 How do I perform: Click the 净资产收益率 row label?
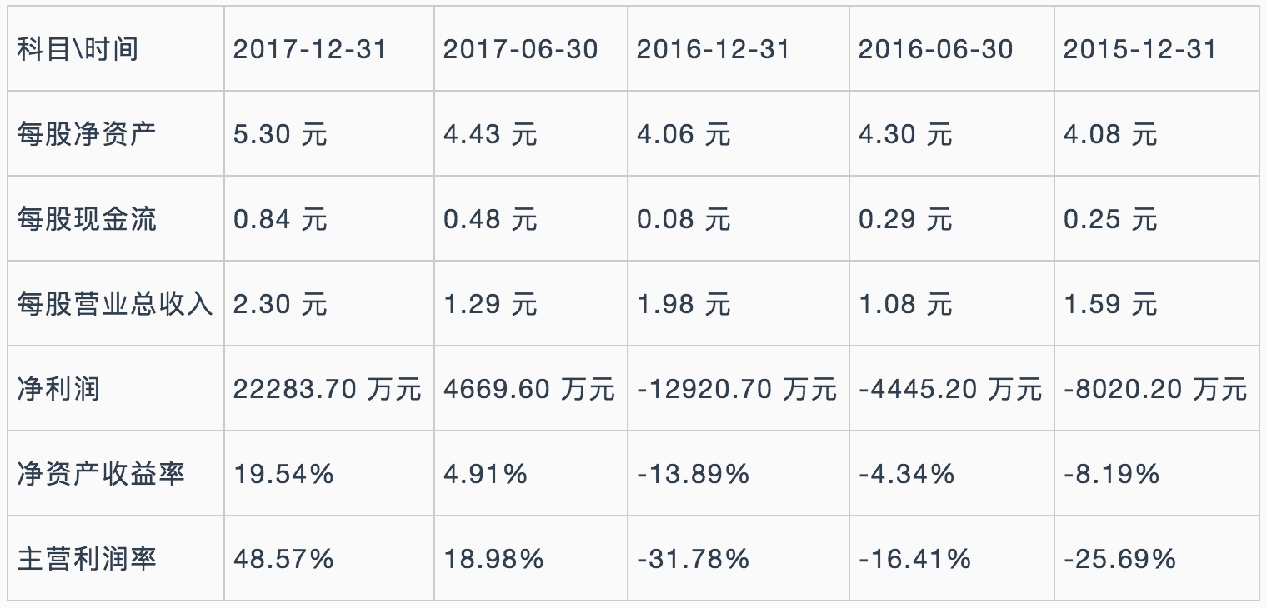[101, 474]
